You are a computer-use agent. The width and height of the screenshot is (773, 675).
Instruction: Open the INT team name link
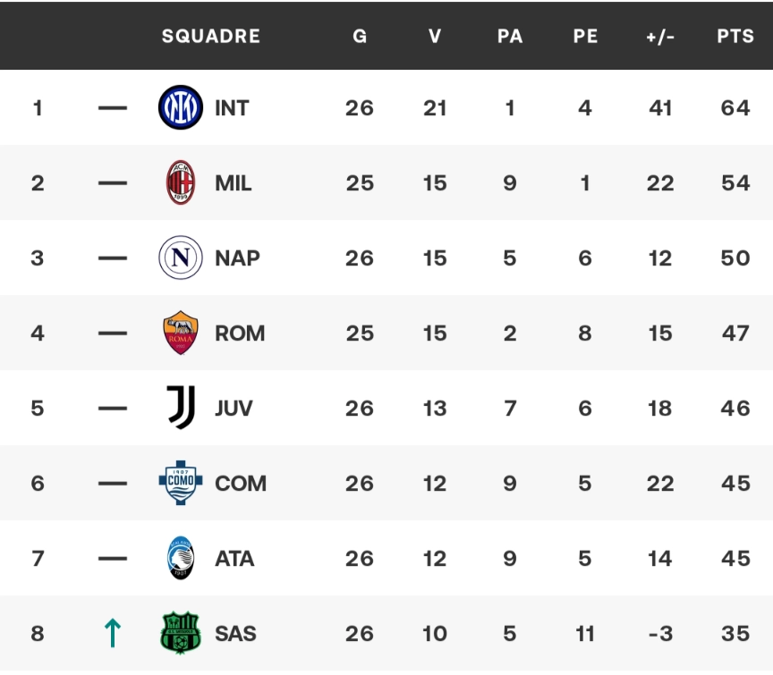pyautogui.click(x=232, y=108)
